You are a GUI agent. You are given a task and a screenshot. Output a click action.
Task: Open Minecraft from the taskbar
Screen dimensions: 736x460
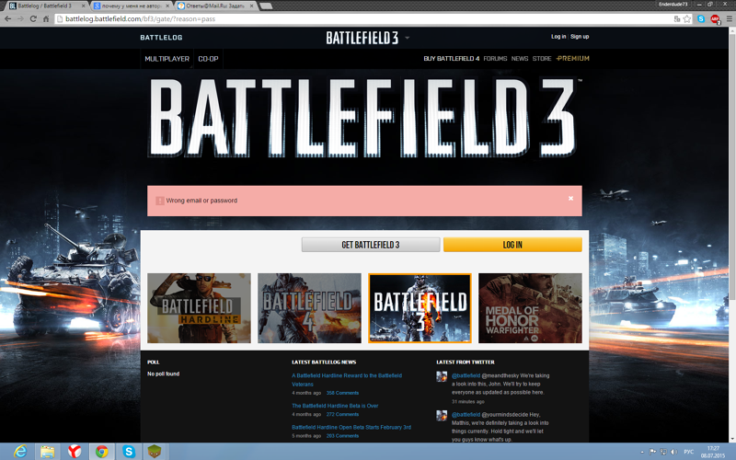pyautogui.click(x=155, y=452)
